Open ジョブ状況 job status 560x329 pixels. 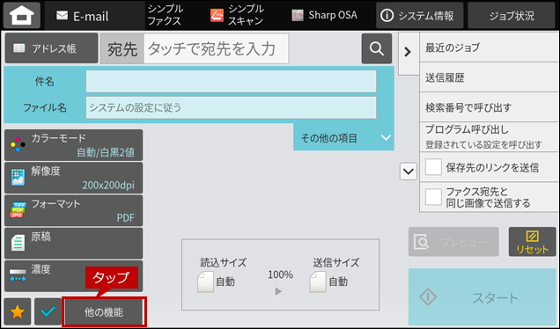coord(512,16)
